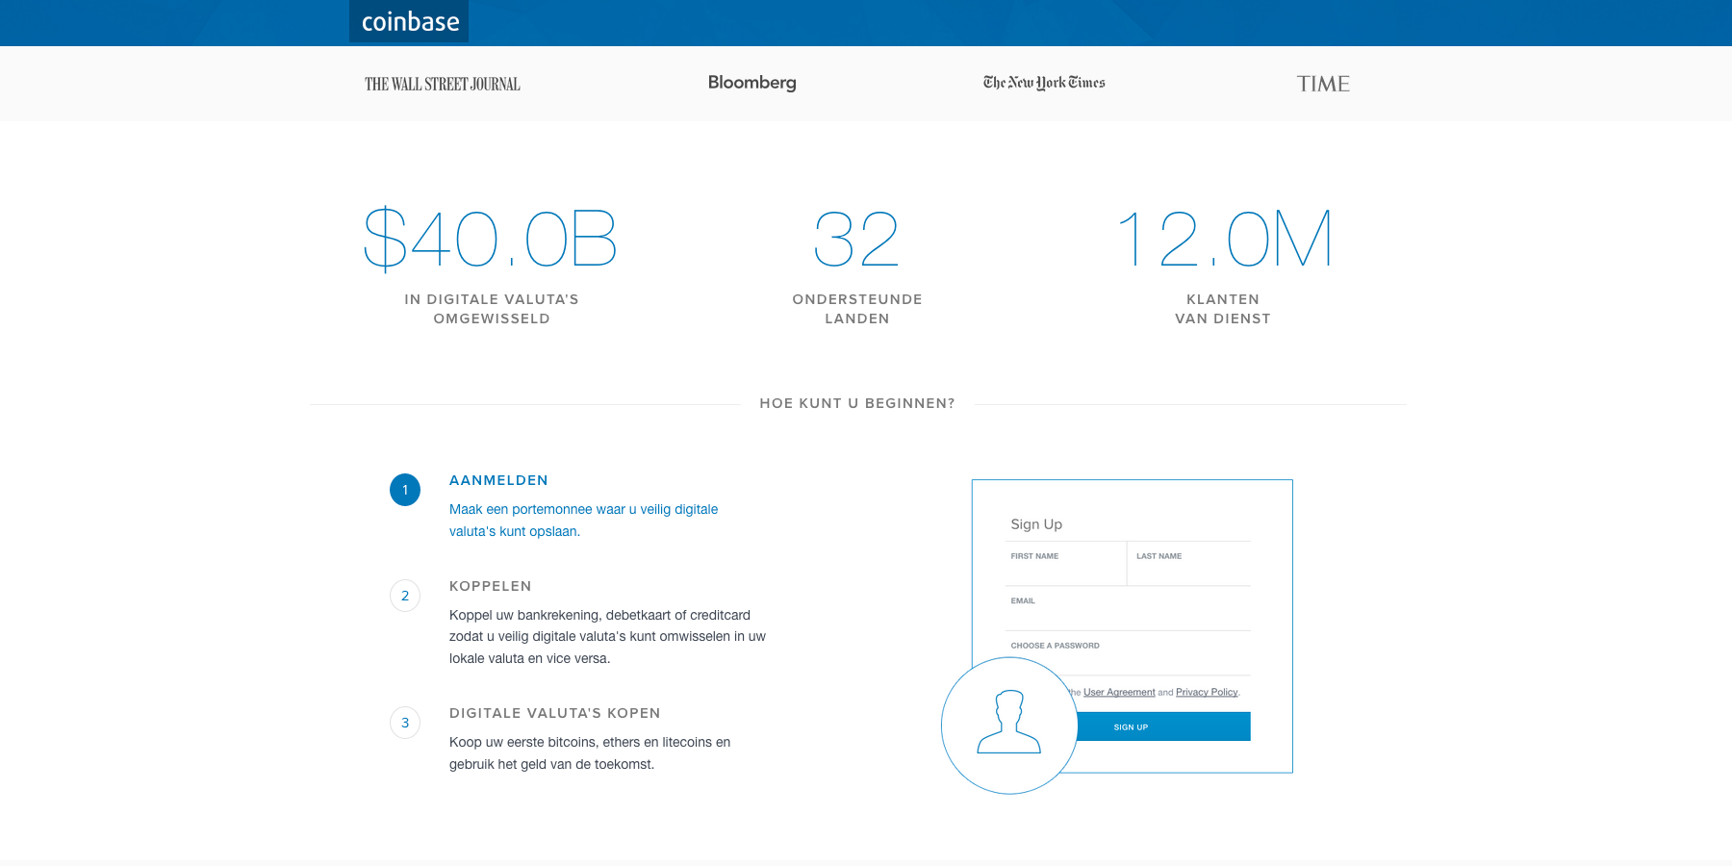Click the 'Sign Up' form title
The image size is (1732, 866).
1036,524
